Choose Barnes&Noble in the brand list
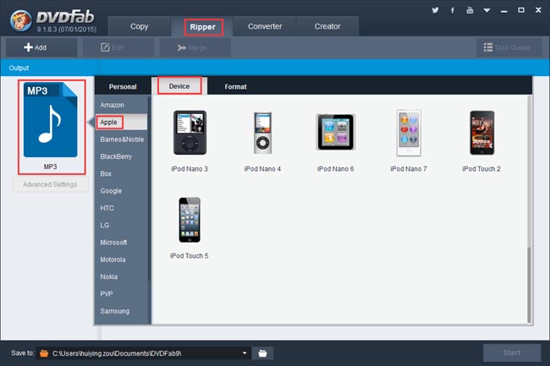The width and height of the screenshot is (550, 366). (121, 139)
